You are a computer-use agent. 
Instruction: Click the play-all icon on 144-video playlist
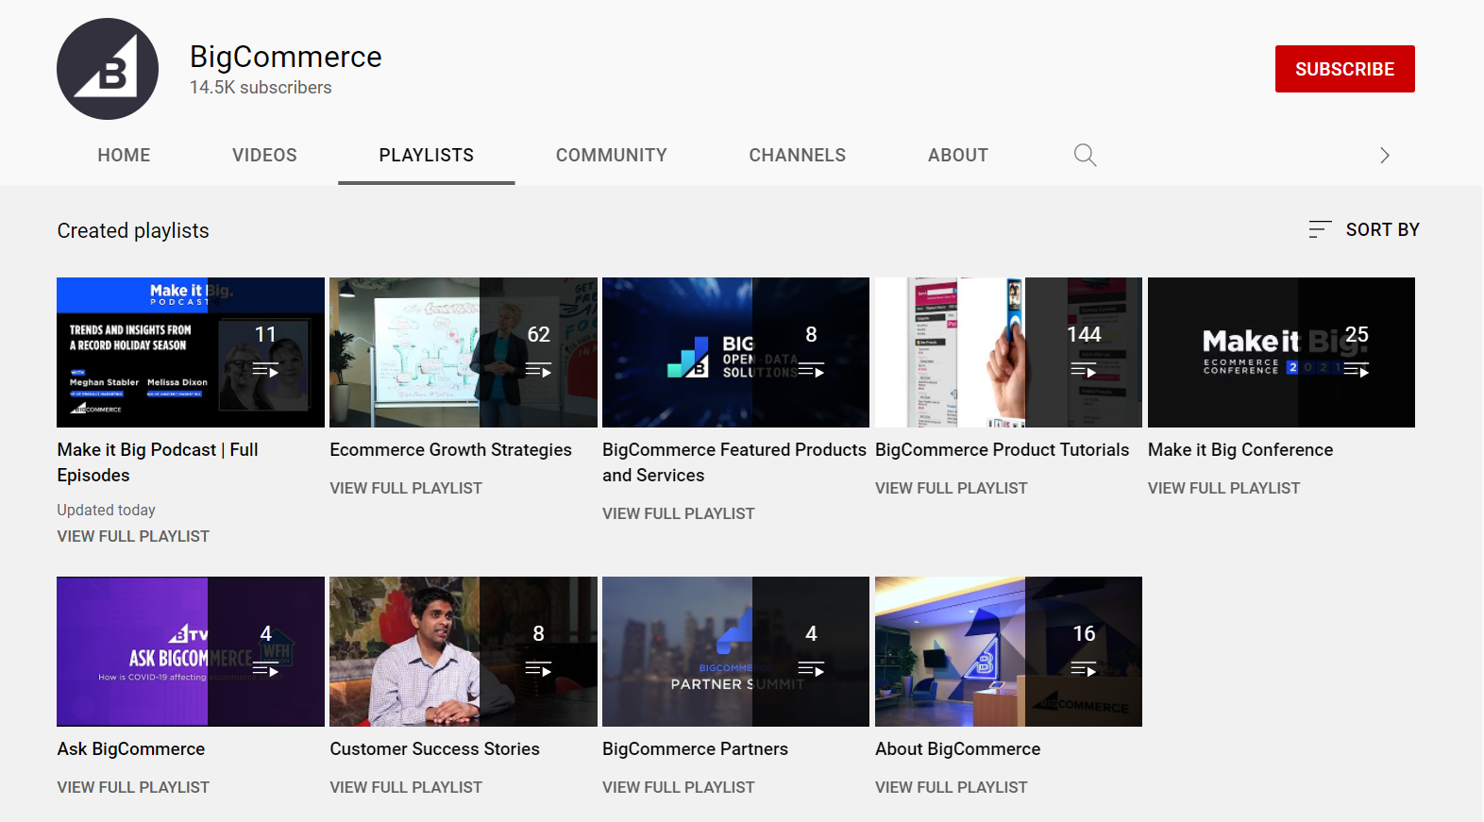(1084, 370)
